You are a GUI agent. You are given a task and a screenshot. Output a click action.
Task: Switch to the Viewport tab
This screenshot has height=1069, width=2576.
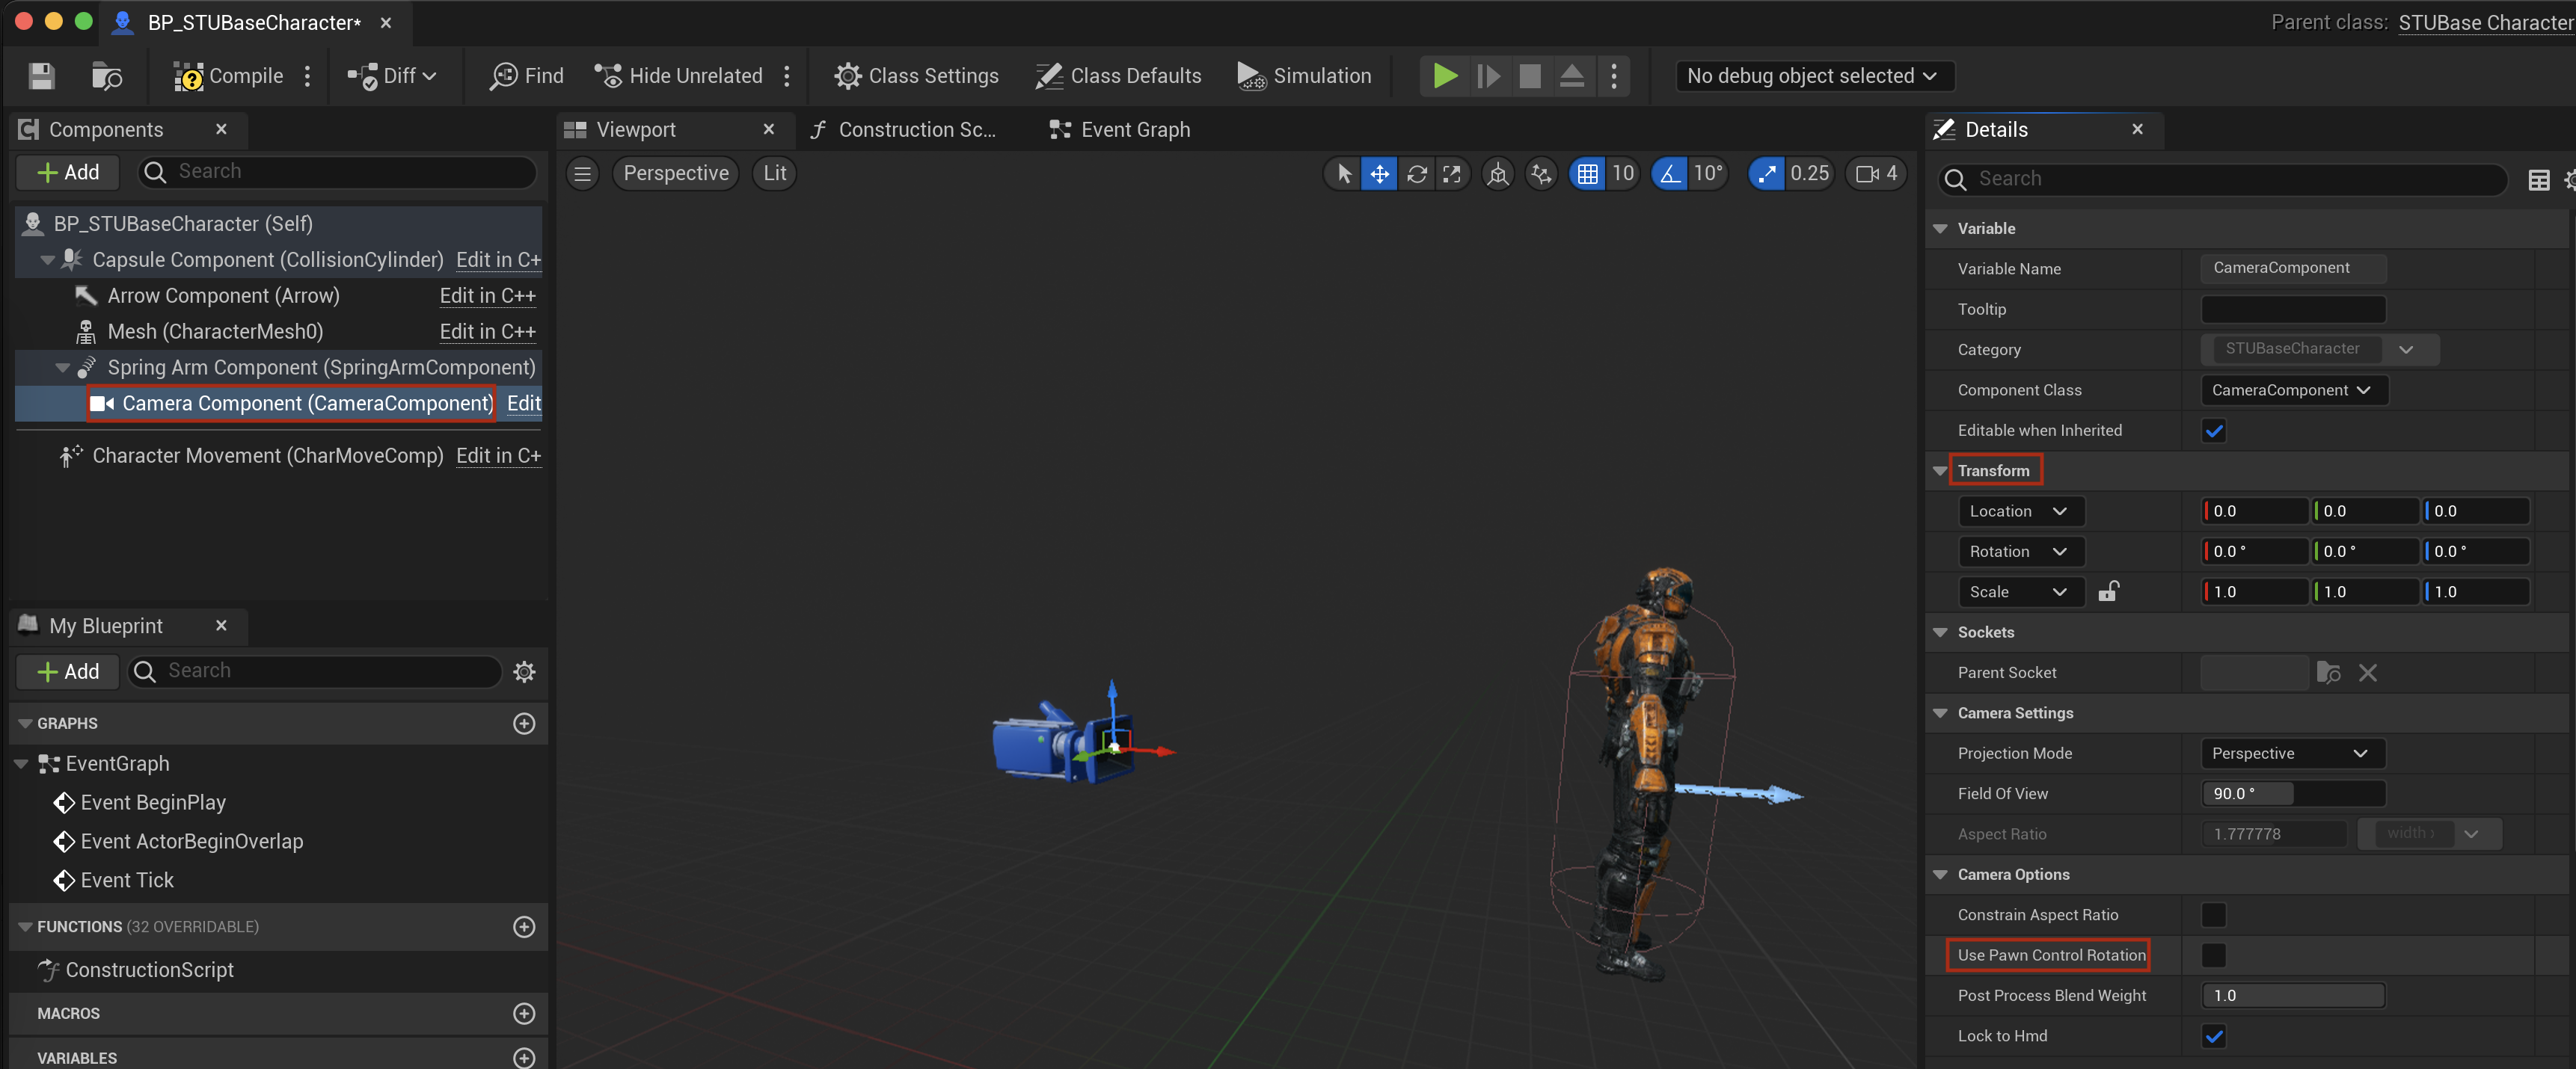coord(636,130)
